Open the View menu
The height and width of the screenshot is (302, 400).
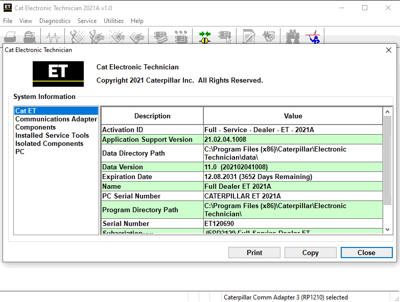click(26, 21)
